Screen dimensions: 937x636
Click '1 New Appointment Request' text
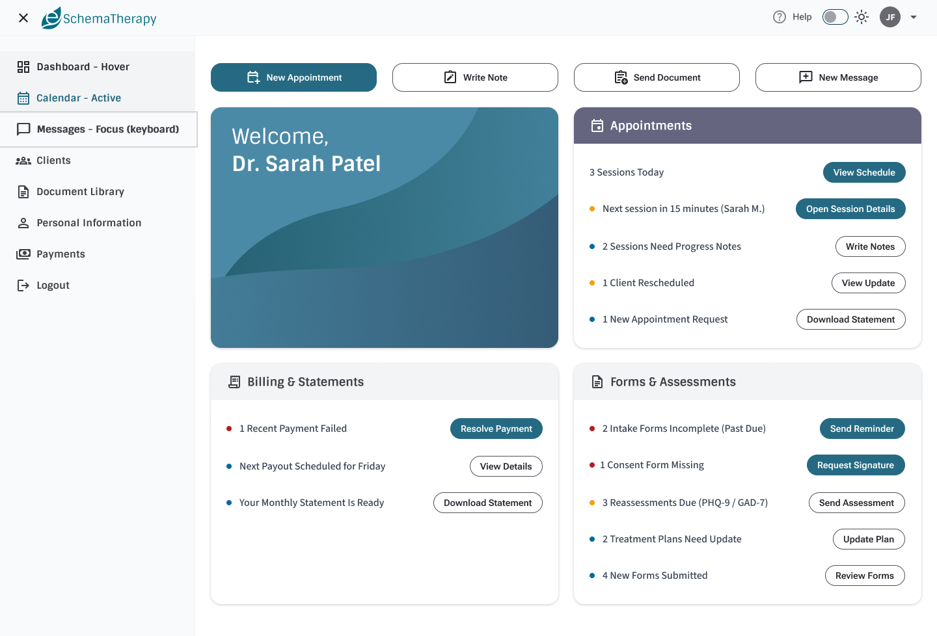tap(665, 319)
